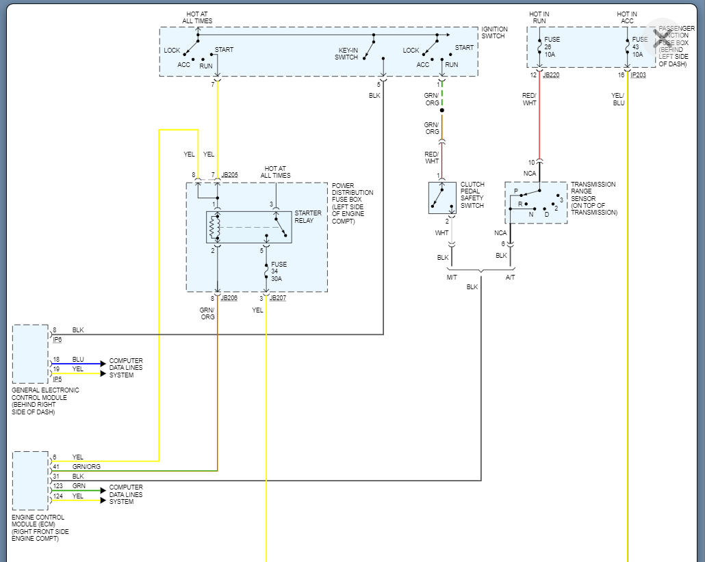Click the BLU data line arrow
The height and width of the screenshot is (562, 705).
[103, 363]
